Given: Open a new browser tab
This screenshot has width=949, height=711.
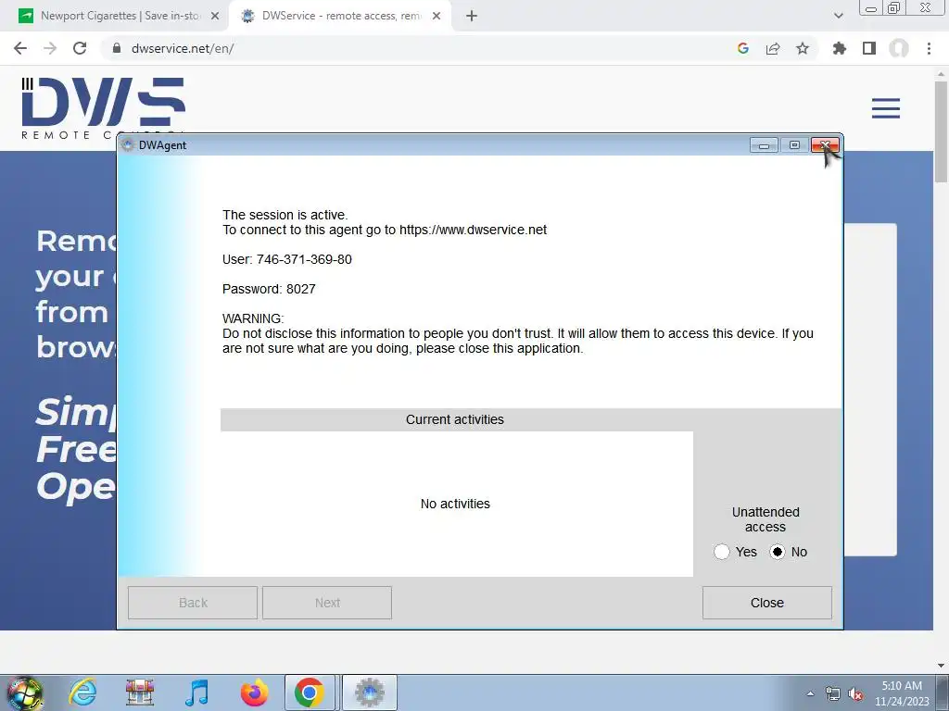Looking at the screenshot, I should point(472,17).
